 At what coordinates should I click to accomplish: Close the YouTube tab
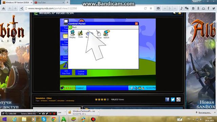[x=63, y=2]
